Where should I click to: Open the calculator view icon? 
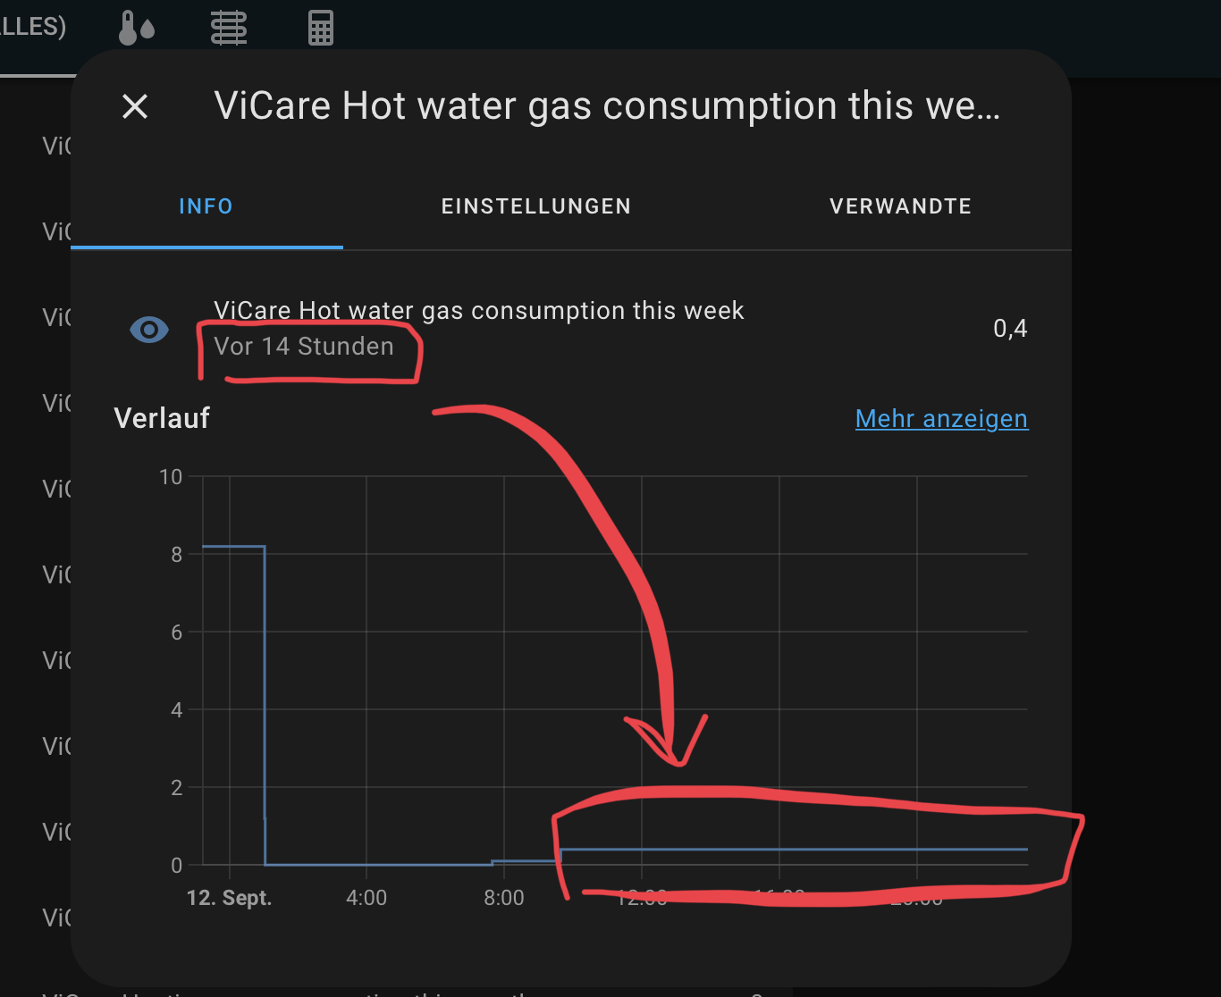(x=320, y=28)
